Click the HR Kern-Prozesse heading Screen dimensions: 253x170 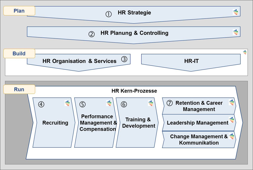click(134, 91)
